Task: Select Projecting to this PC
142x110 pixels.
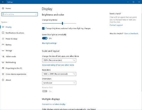Action: (14, 68)
